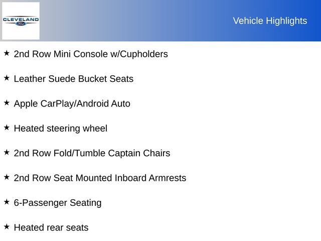Click the 6-Passenger Seating text
The width and height of the screenshot is (321, 241).
click(58, 203)
